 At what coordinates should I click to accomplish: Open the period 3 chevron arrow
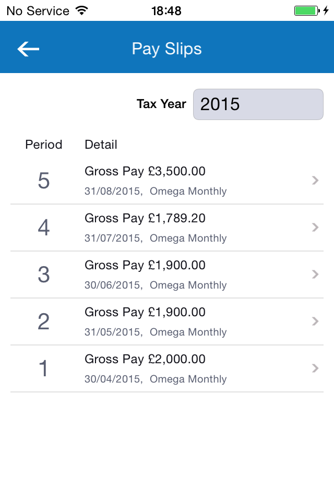(x=315, y=275)
